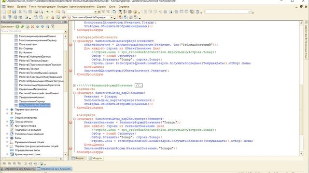The width and height of the screenshot is (309, 173).
Task: Toggle breakpoint at ЗначениеВДанныеФормы line
Action: (x=70, y=71)
